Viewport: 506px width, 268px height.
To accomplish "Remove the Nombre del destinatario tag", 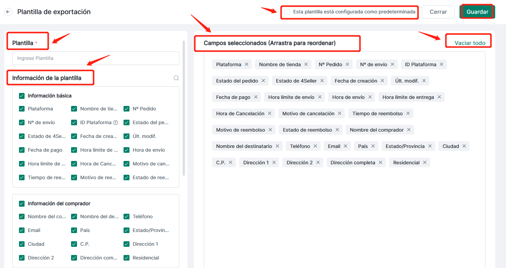I will [x=277, y=146].
